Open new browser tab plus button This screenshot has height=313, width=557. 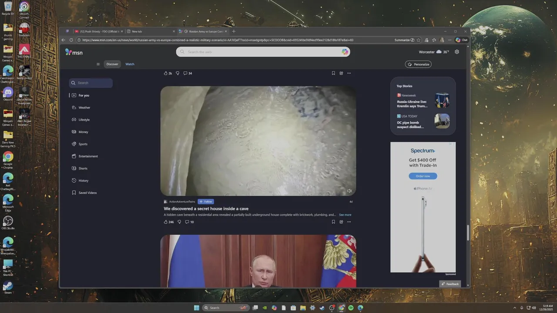tap(234, 31)
